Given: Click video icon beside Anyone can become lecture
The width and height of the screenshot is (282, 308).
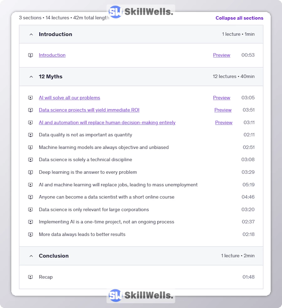Looking at the screenshot, I should coord(30,197).
